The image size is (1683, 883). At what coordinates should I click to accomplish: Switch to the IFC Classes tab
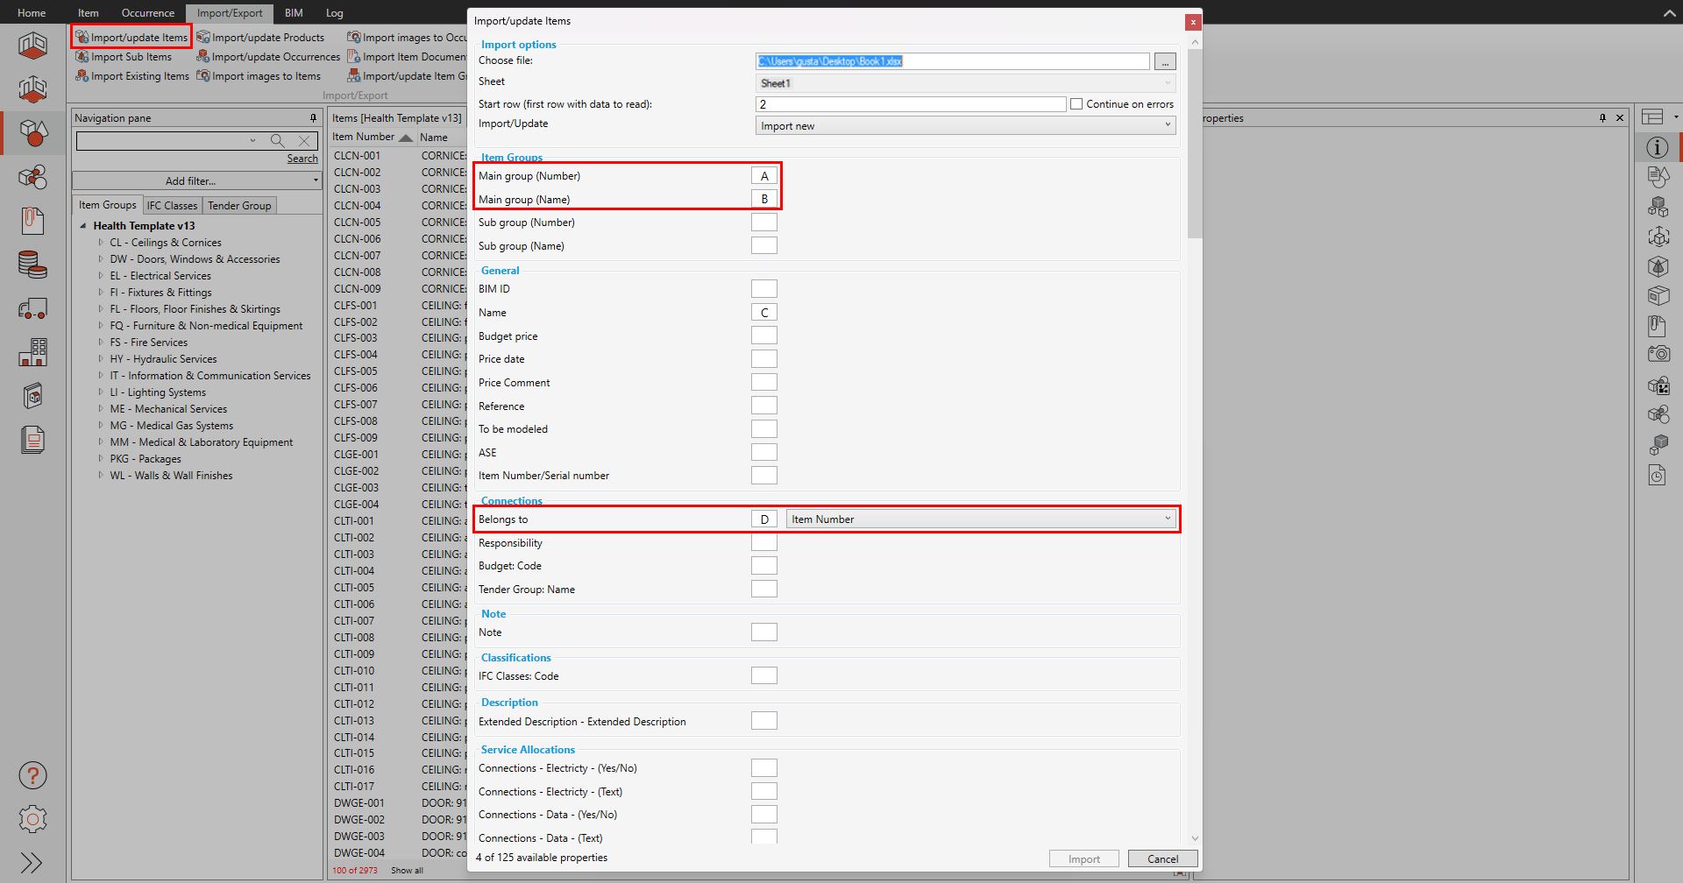point(172,206)
